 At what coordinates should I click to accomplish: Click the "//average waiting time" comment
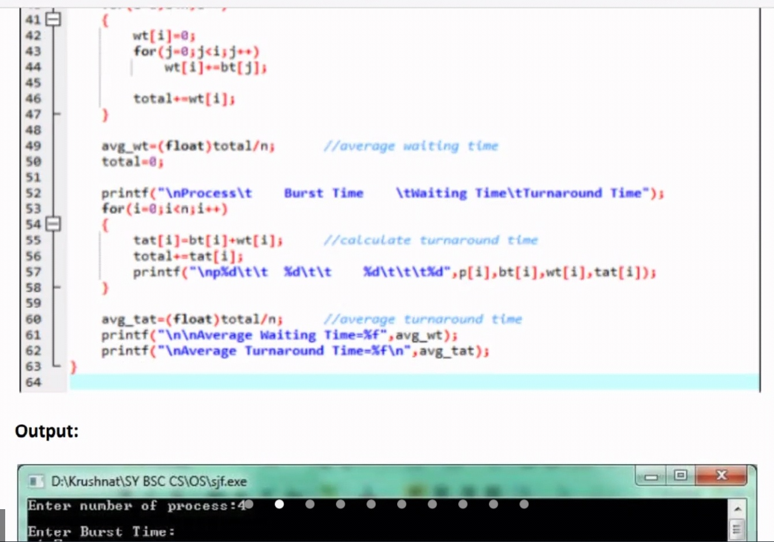(x=410, y=146)
